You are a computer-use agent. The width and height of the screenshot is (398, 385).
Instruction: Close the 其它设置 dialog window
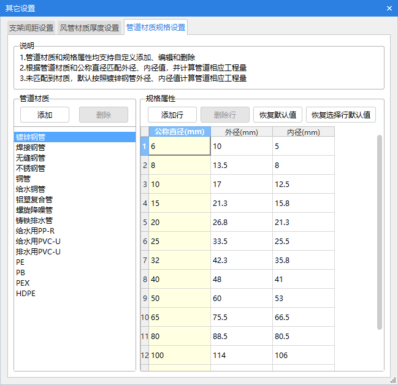[x=389, y=8]
